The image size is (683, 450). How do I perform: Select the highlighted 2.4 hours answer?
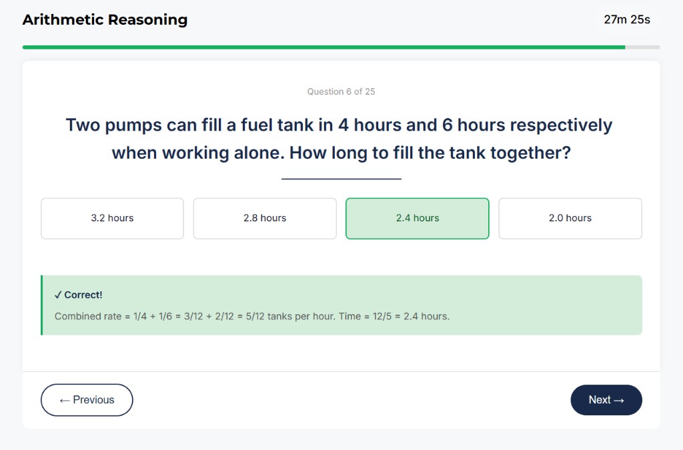coord(417,218)
